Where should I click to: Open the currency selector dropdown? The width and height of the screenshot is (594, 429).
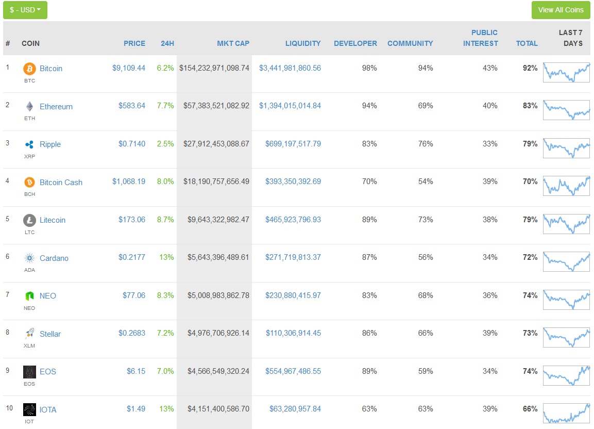tap(25, 10)
